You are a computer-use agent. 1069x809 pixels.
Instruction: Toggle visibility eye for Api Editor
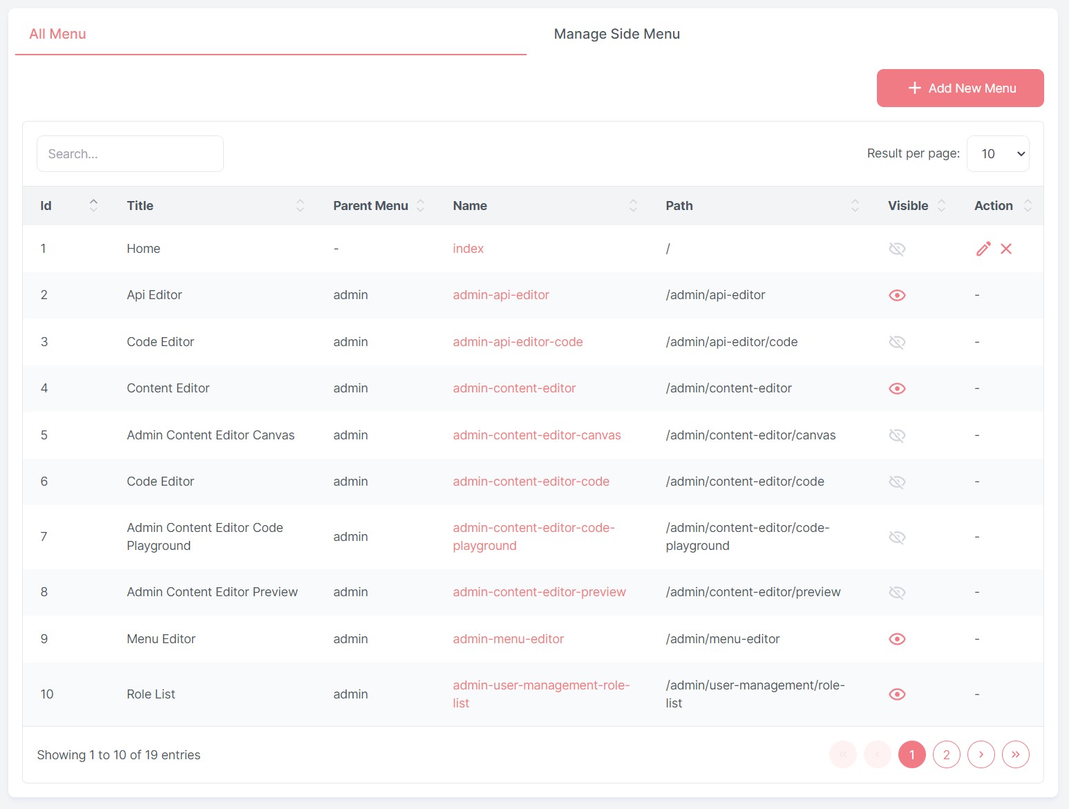tap(897, 295)
